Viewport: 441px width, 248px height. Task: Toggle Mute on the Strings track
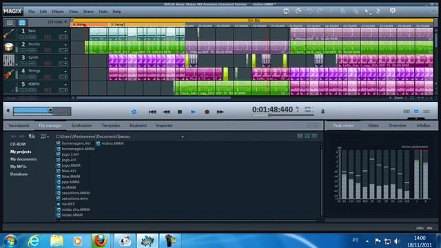coord(32,76)
